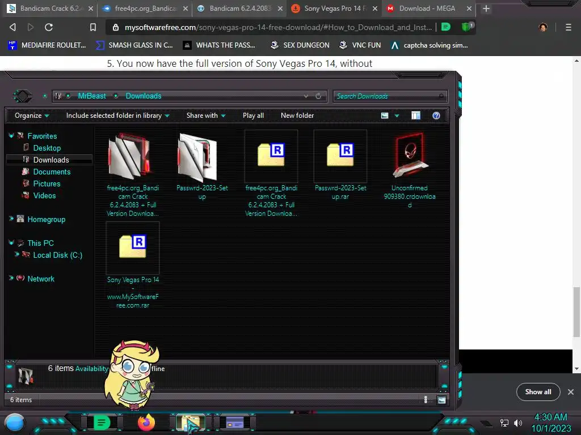Select Desktop in Favorites
The image size is (581, 435).
point(47,148)
